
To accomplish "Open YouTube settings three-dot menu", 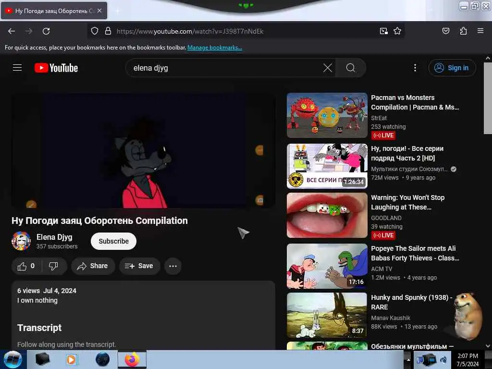I will [415, 68].
